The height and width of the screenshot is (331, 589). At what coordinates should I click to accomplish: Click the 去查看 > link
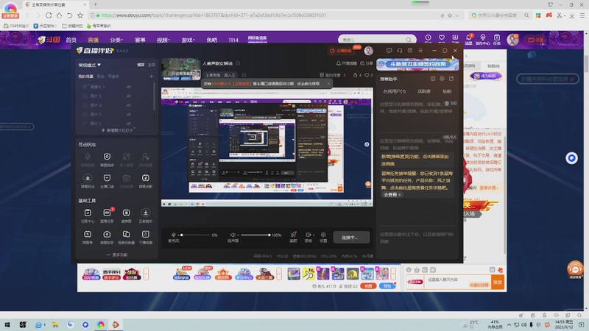392,195
